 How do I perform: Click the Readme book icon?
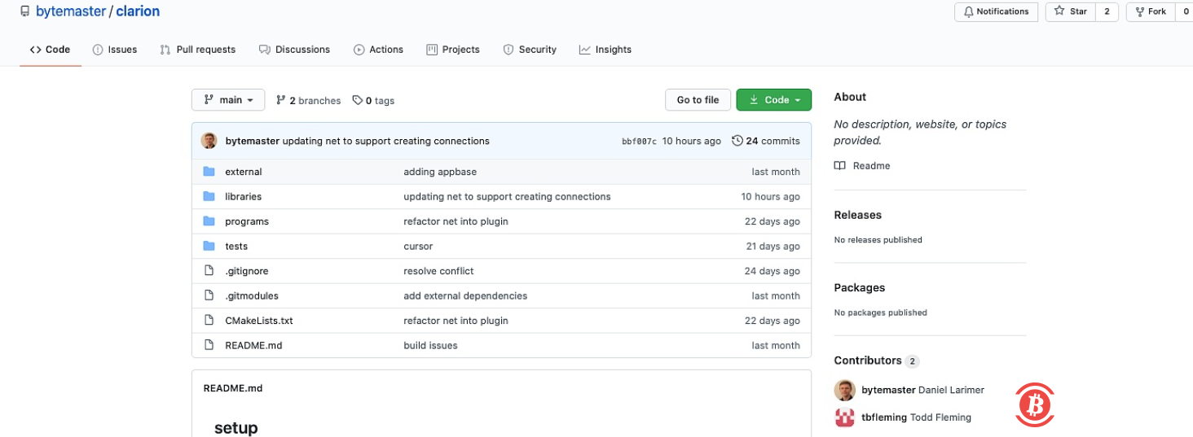[x=840, y=166]
